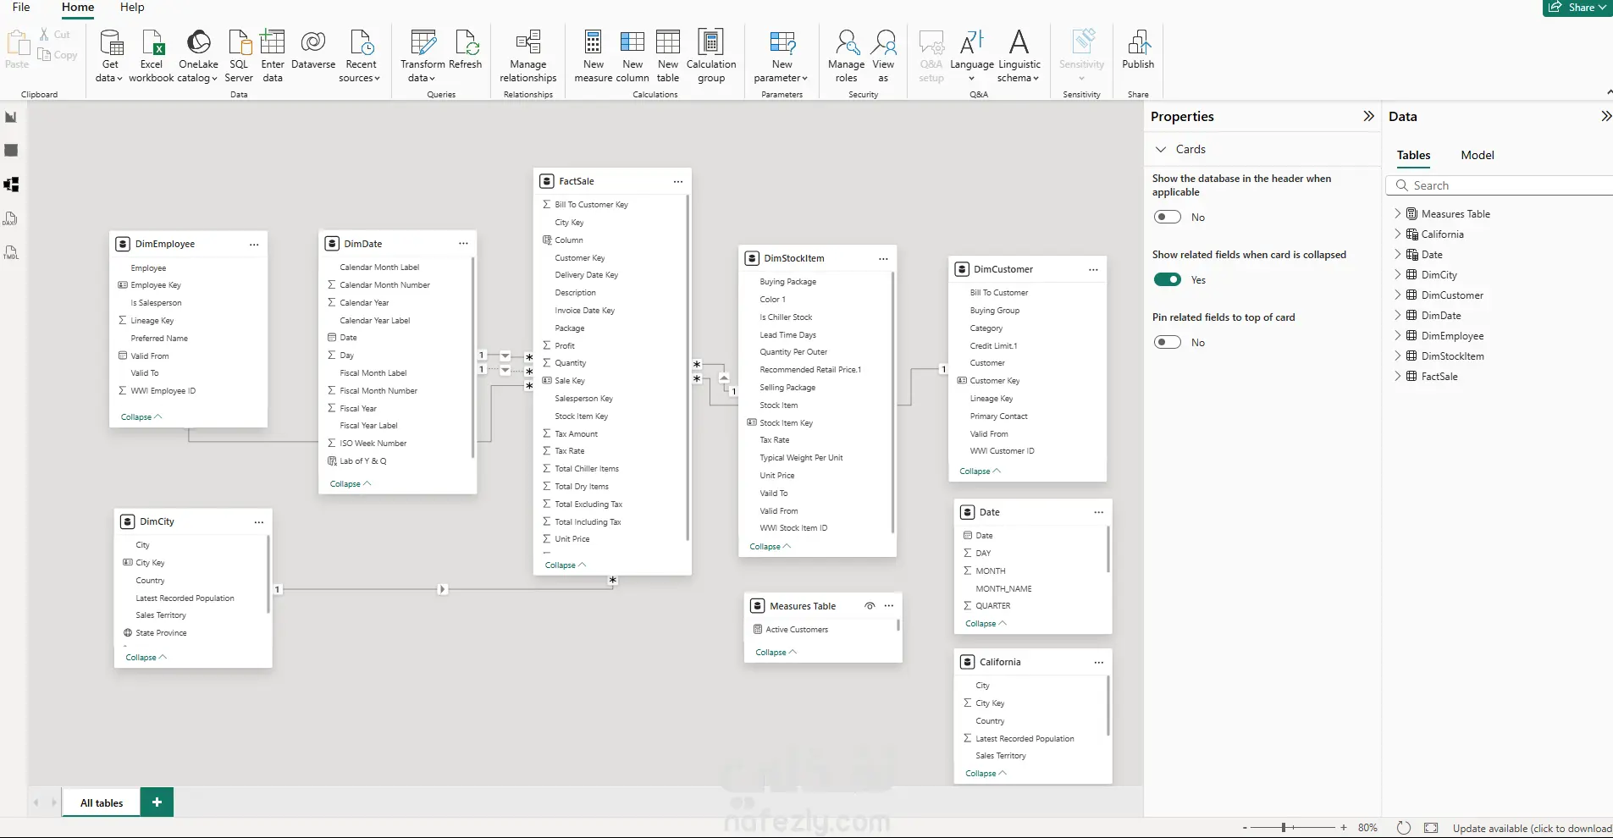
Task: Collapse the Cards section in Properties
Action: click(1161, 149)
